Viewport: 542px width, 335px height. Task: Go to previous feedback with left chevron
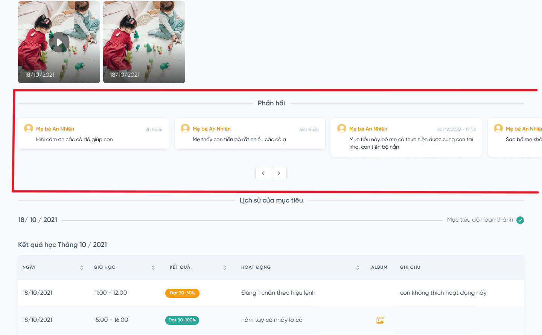[263, 173]
